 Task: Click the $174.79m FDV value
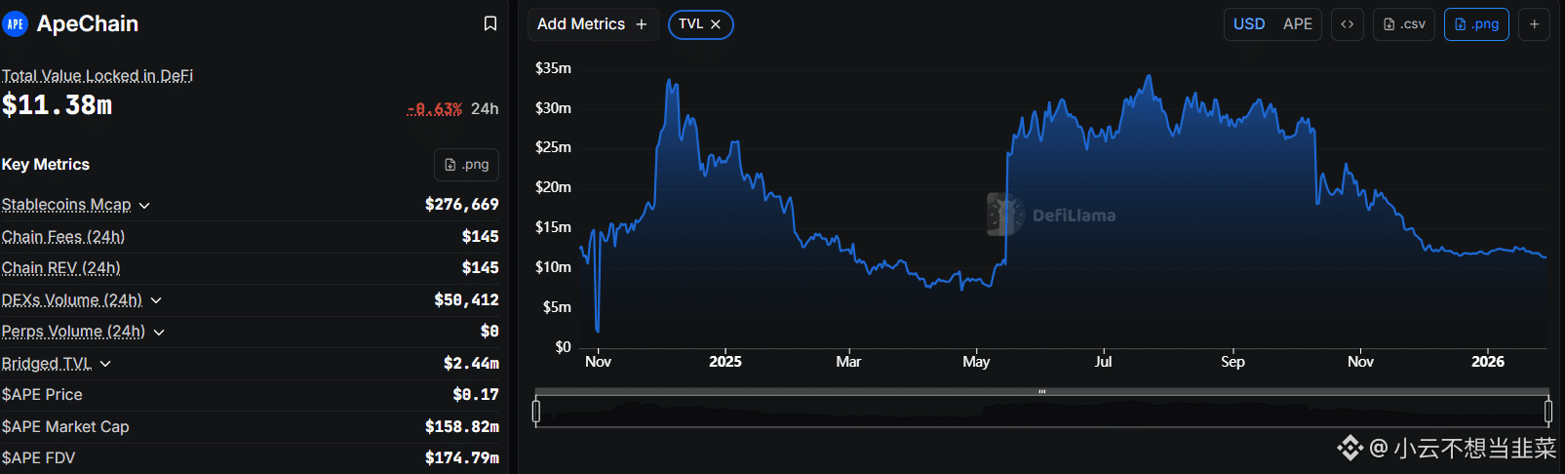click(x=462, y=458)
